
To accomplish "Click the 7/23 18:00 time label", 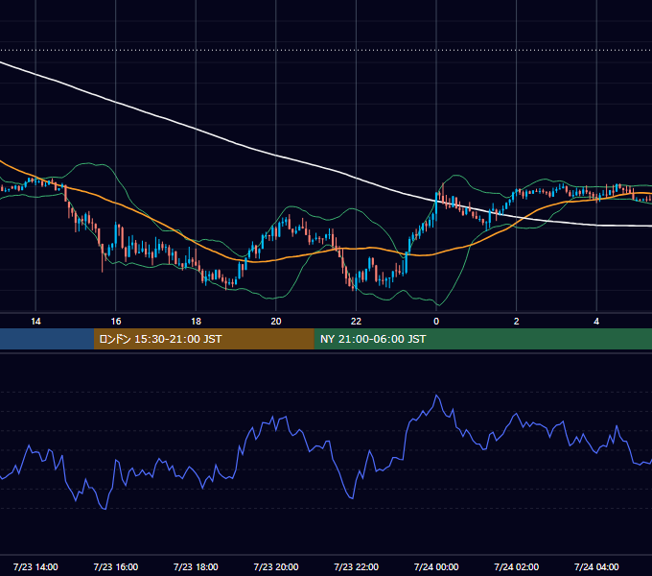I will coord(196,566).
